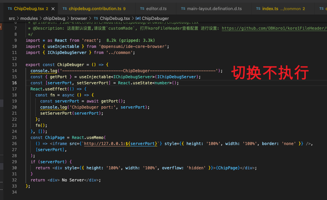
Task: Open the modules breadcrumb dropdown
Action: pyautogui.click(x=30, y=18)
